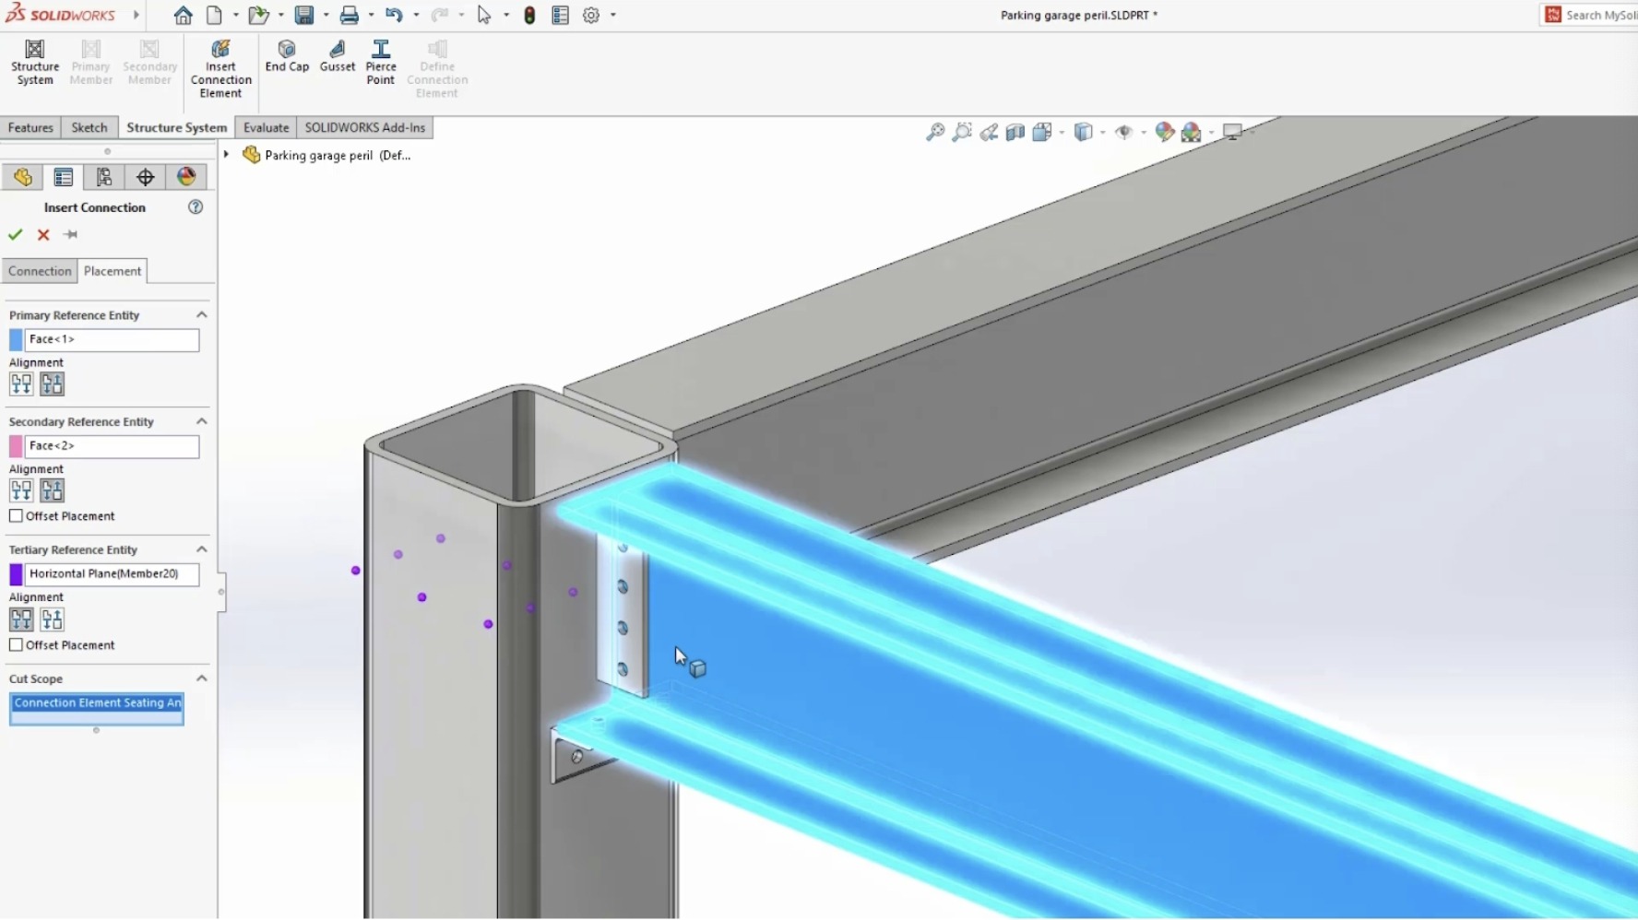
Task: Click the Zoom to Area tool
Action: tap(963, 132)
